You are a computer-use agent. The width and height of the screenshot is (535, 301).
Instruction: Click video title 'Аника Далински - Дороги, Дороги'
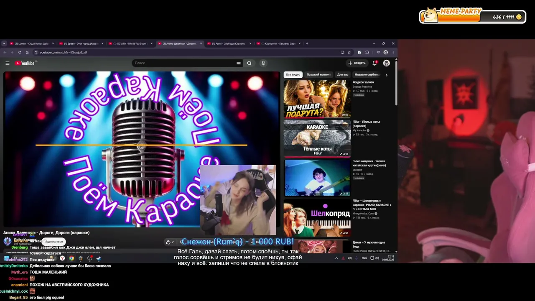point(46,233)
